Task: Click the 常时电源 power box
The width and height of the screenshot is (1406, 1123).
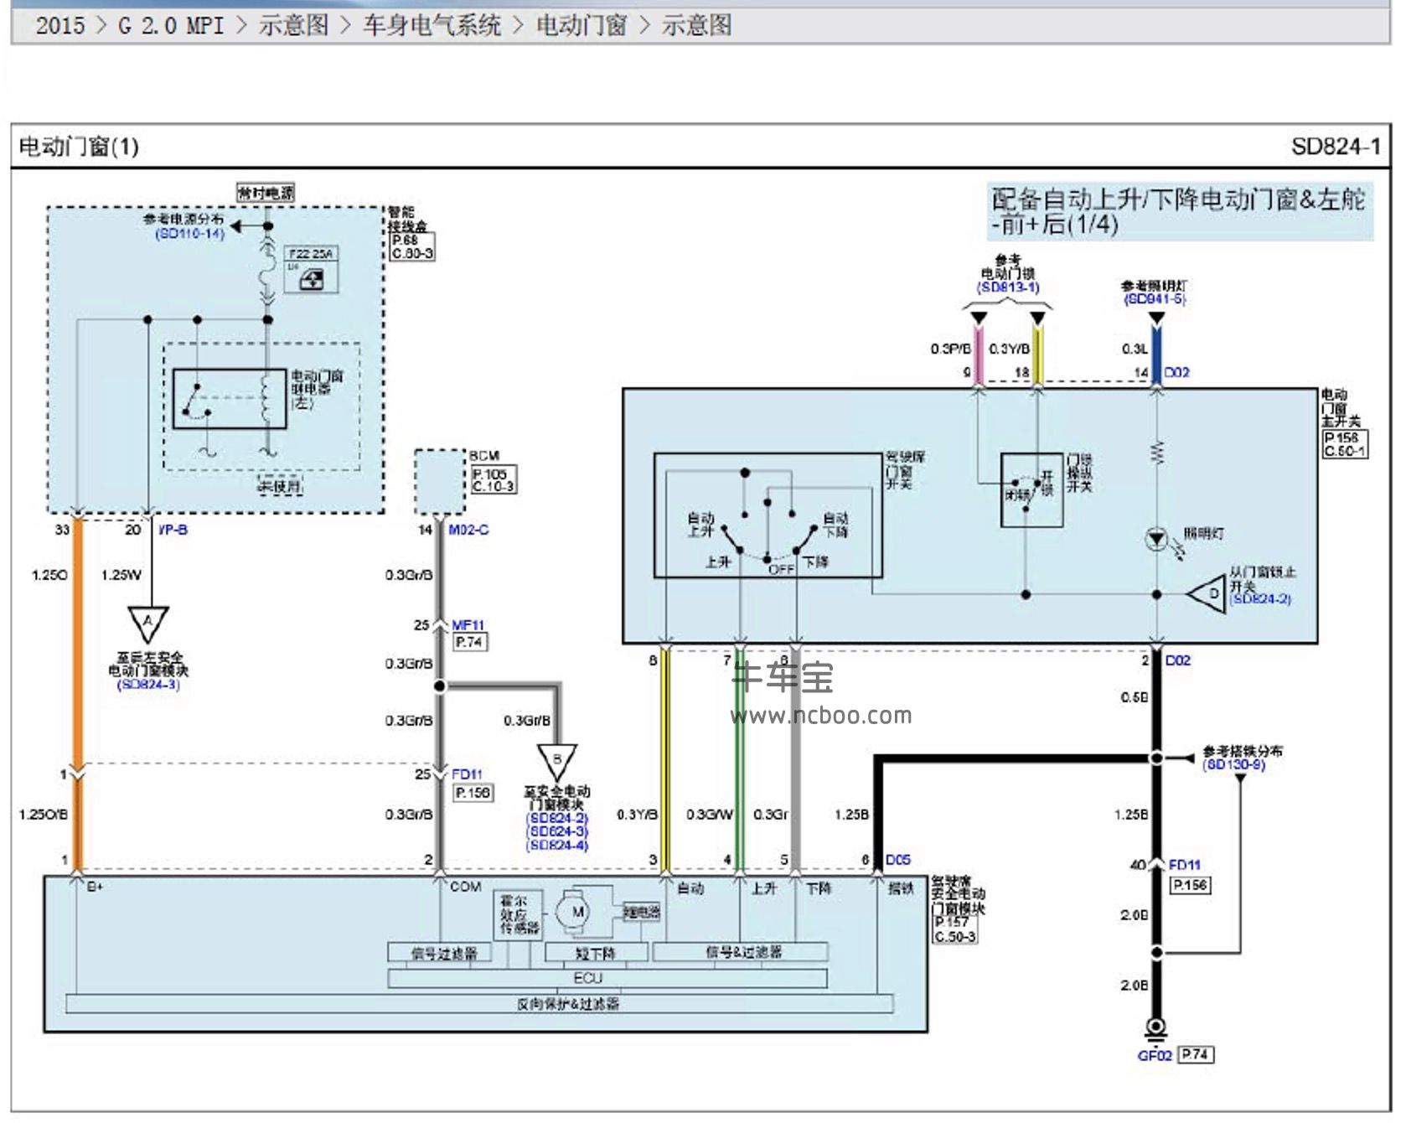Action: pyautogui.click(x=266, y=193)
